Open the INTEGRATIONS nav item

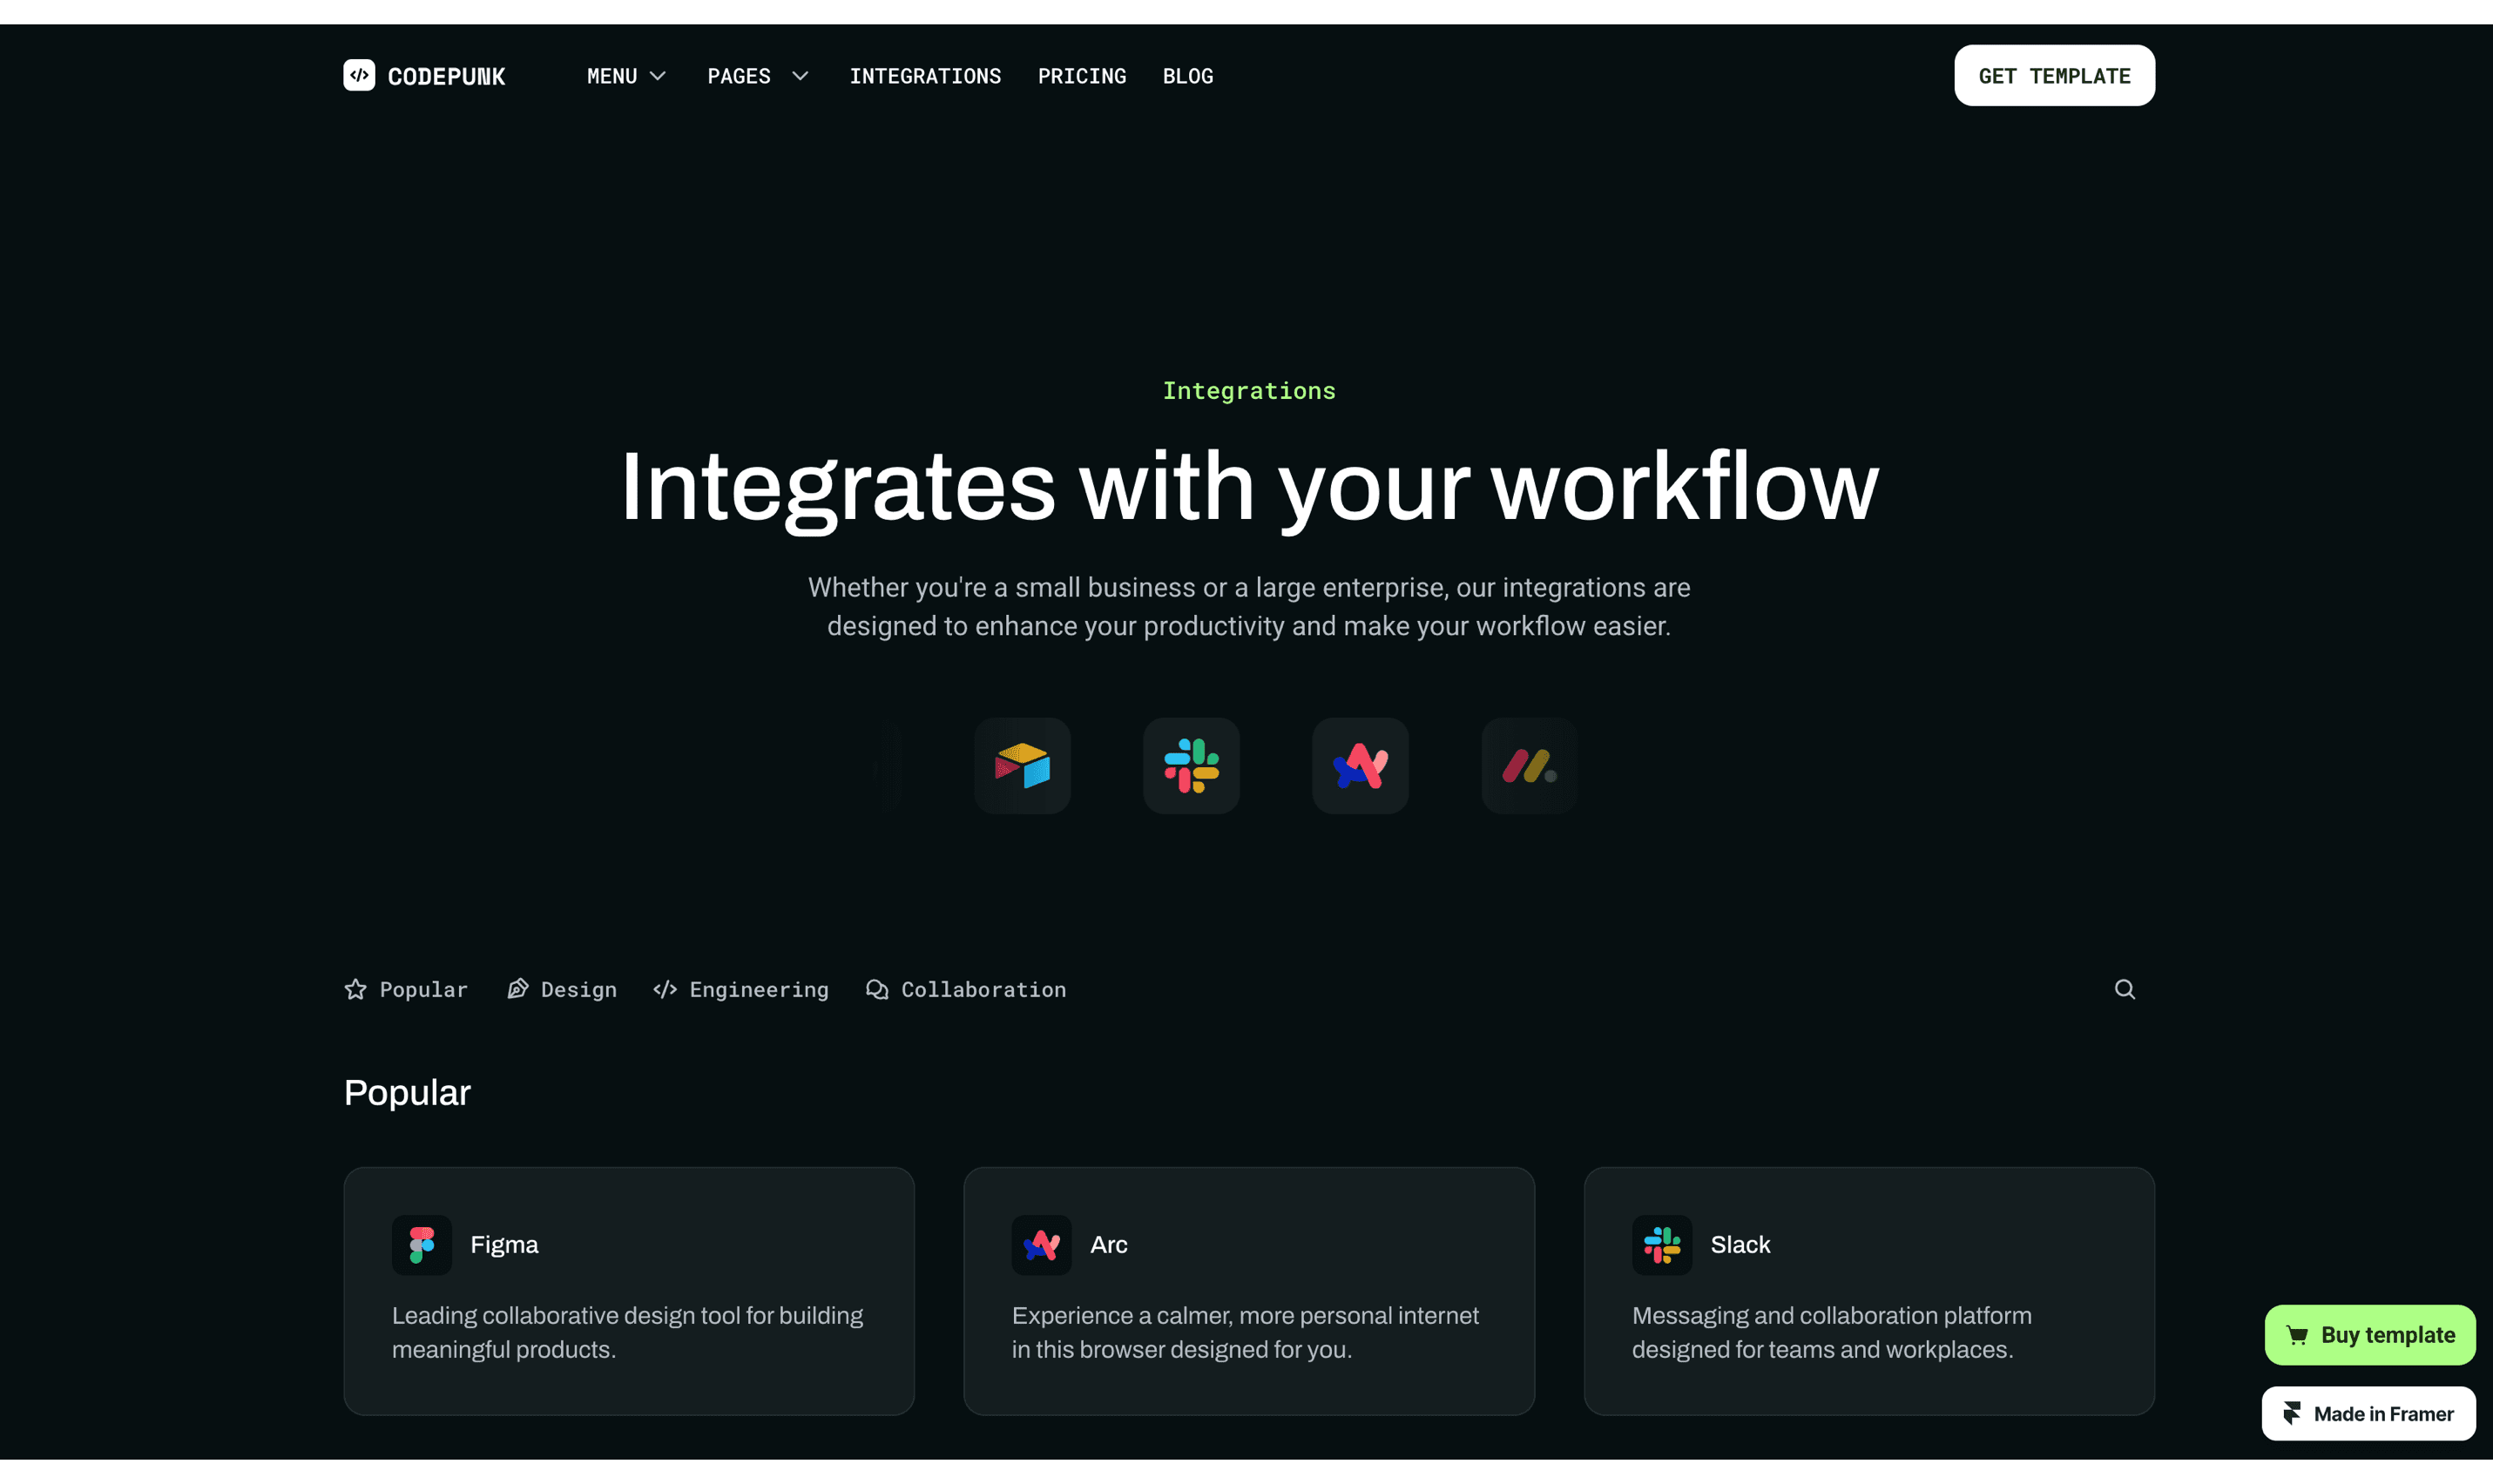pos(925,76)
